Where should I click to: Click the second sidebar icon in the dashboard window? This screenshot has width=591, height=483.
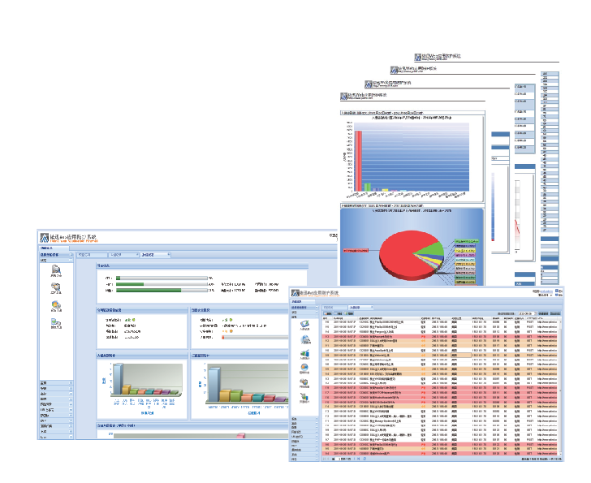55,288
